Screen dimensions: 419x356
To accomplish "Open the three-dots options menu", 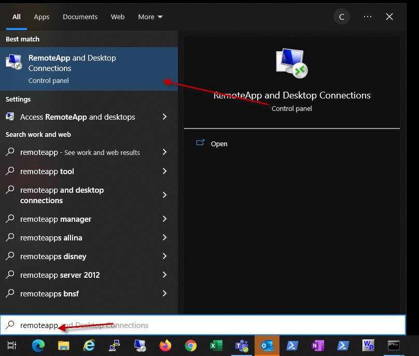I will point(368,17).
